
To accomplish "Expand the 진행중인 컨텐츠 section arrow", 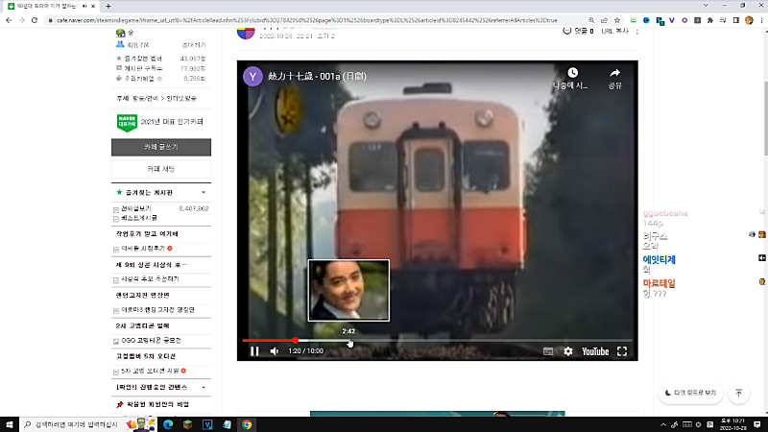I will (x=204, y=387).
